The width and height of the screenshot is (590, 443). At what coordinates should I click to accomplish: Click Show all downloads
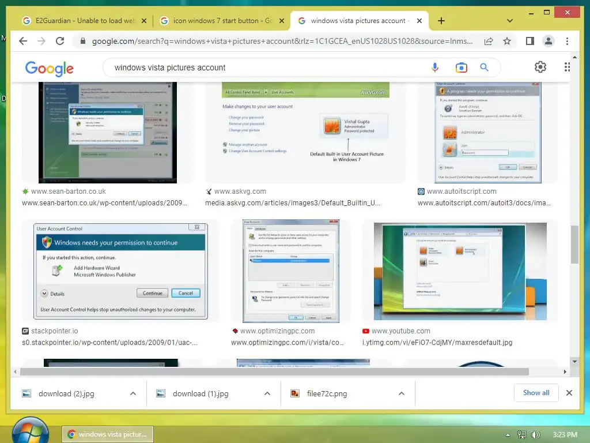coord(536,393)
